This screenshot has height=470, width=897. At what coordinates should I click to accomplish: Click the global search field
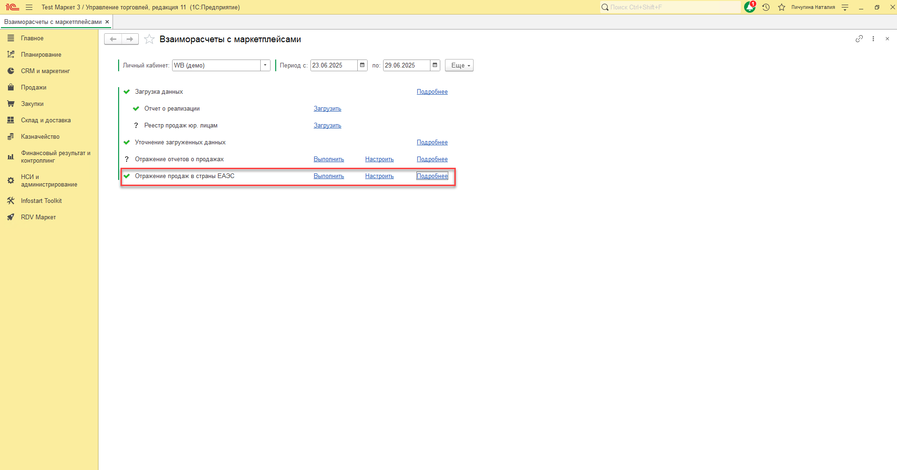click(x=671, y=7)
